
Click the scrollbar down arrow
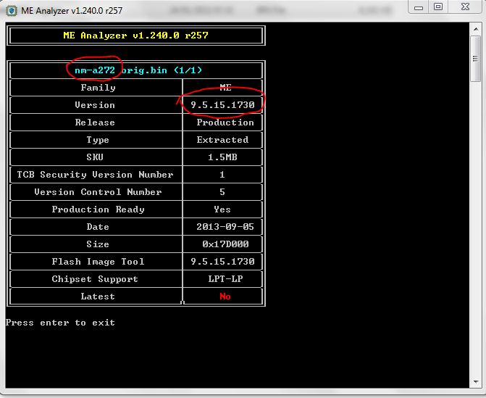click(476, 381)
